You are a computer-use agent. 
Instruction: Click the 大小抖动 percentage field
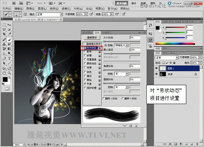(x=135, y=37)
